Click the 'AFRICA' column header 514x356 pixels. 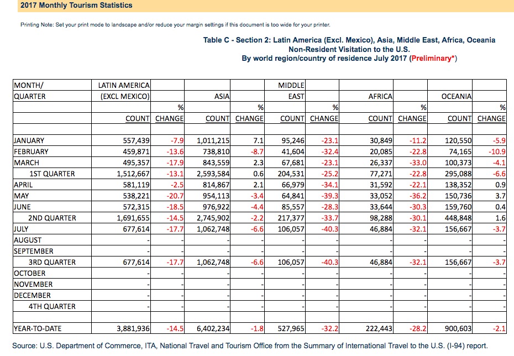tap(380, 96)
